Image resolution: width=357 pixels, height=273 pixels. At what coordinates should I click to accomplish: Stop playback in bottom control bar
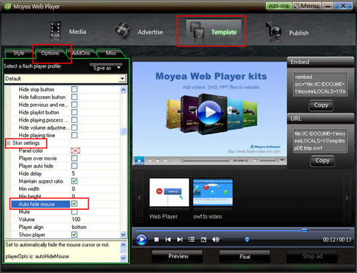(x=156, y=240)
